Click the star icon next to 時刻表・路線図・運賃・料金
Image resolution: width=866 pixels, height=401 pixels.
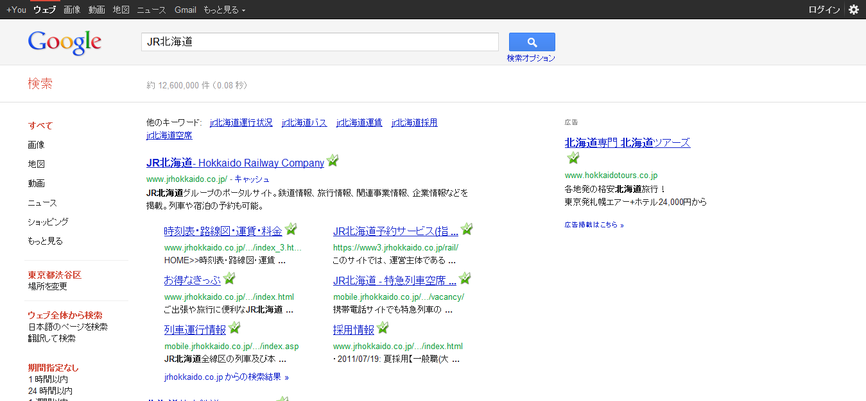[x=291, y=229]
